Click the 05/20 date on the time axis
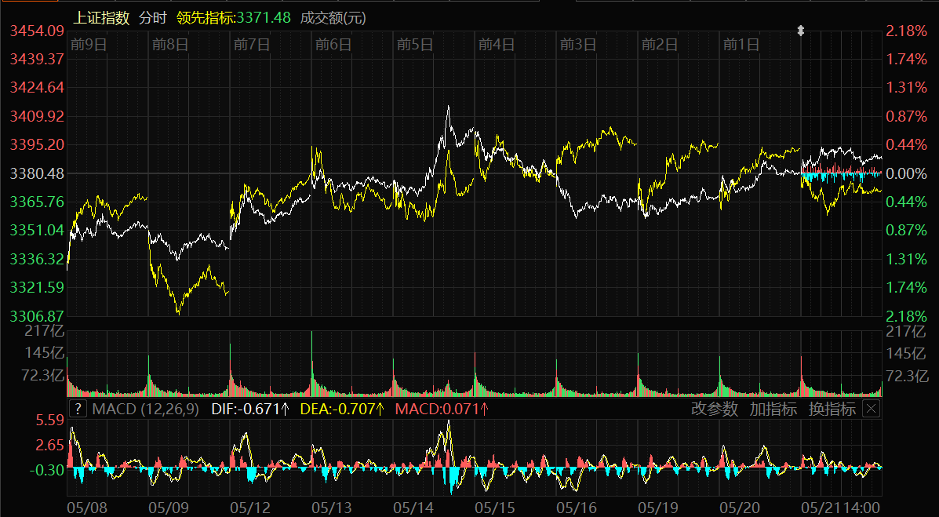 (x=741, y=508)
